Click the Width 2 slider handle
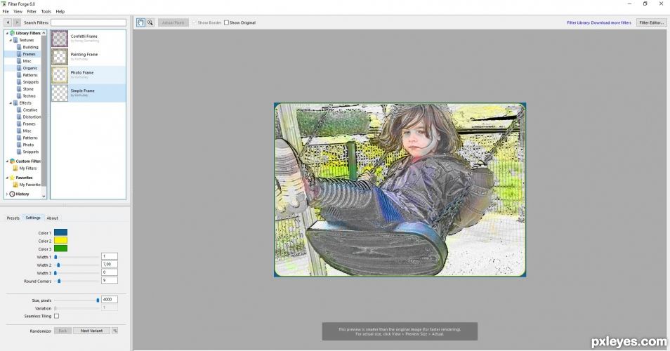 [58, 265]
